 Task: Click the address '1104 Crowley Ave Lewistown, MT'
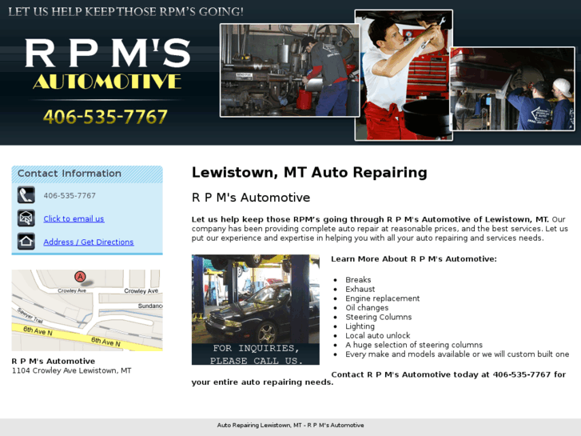coord(71,370)
